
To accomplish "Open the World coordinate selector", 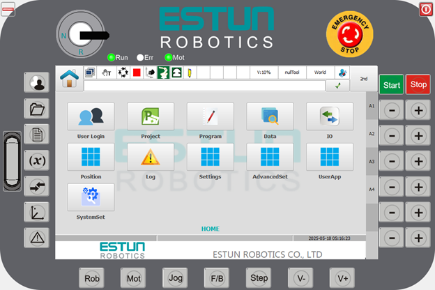I will click(x=320, y=72).
